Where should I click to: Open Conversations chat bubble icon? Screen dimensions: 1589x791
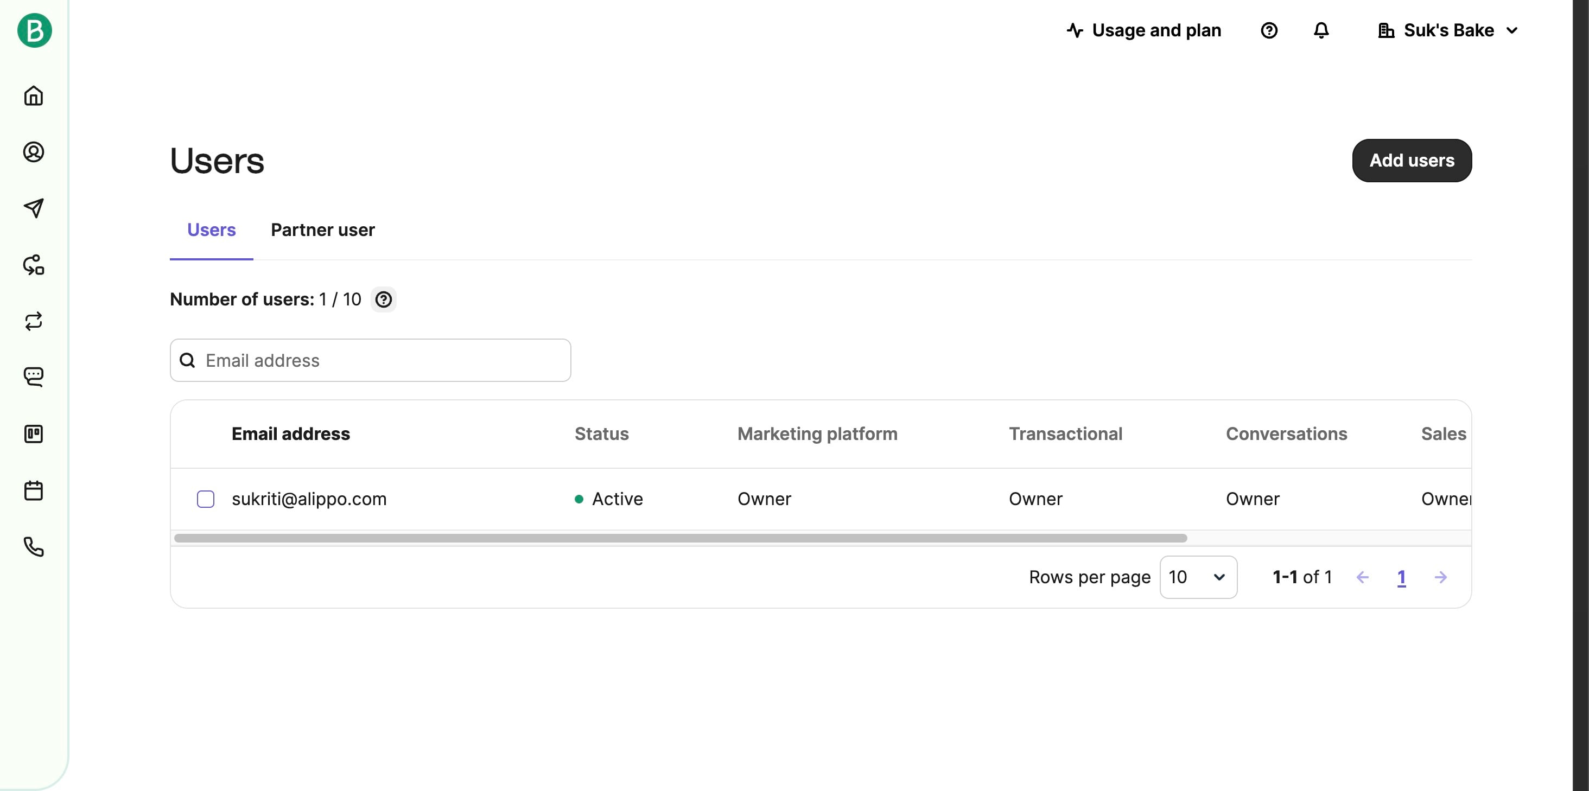[34, 377]
